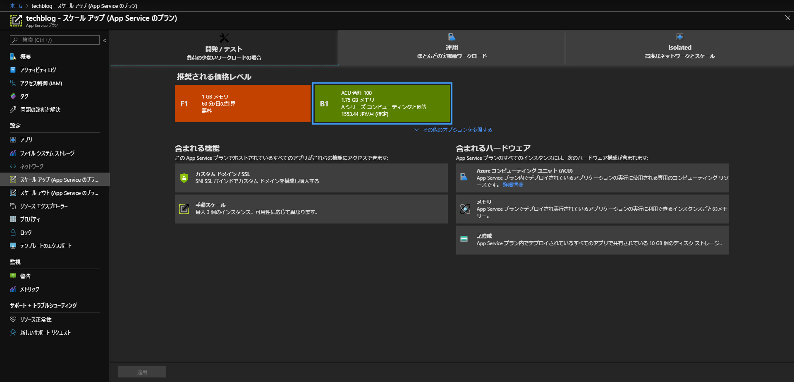Open the タグ (Tags) item
The height and width of the screenshot is (382, 794).
click(x=24, y=96)
